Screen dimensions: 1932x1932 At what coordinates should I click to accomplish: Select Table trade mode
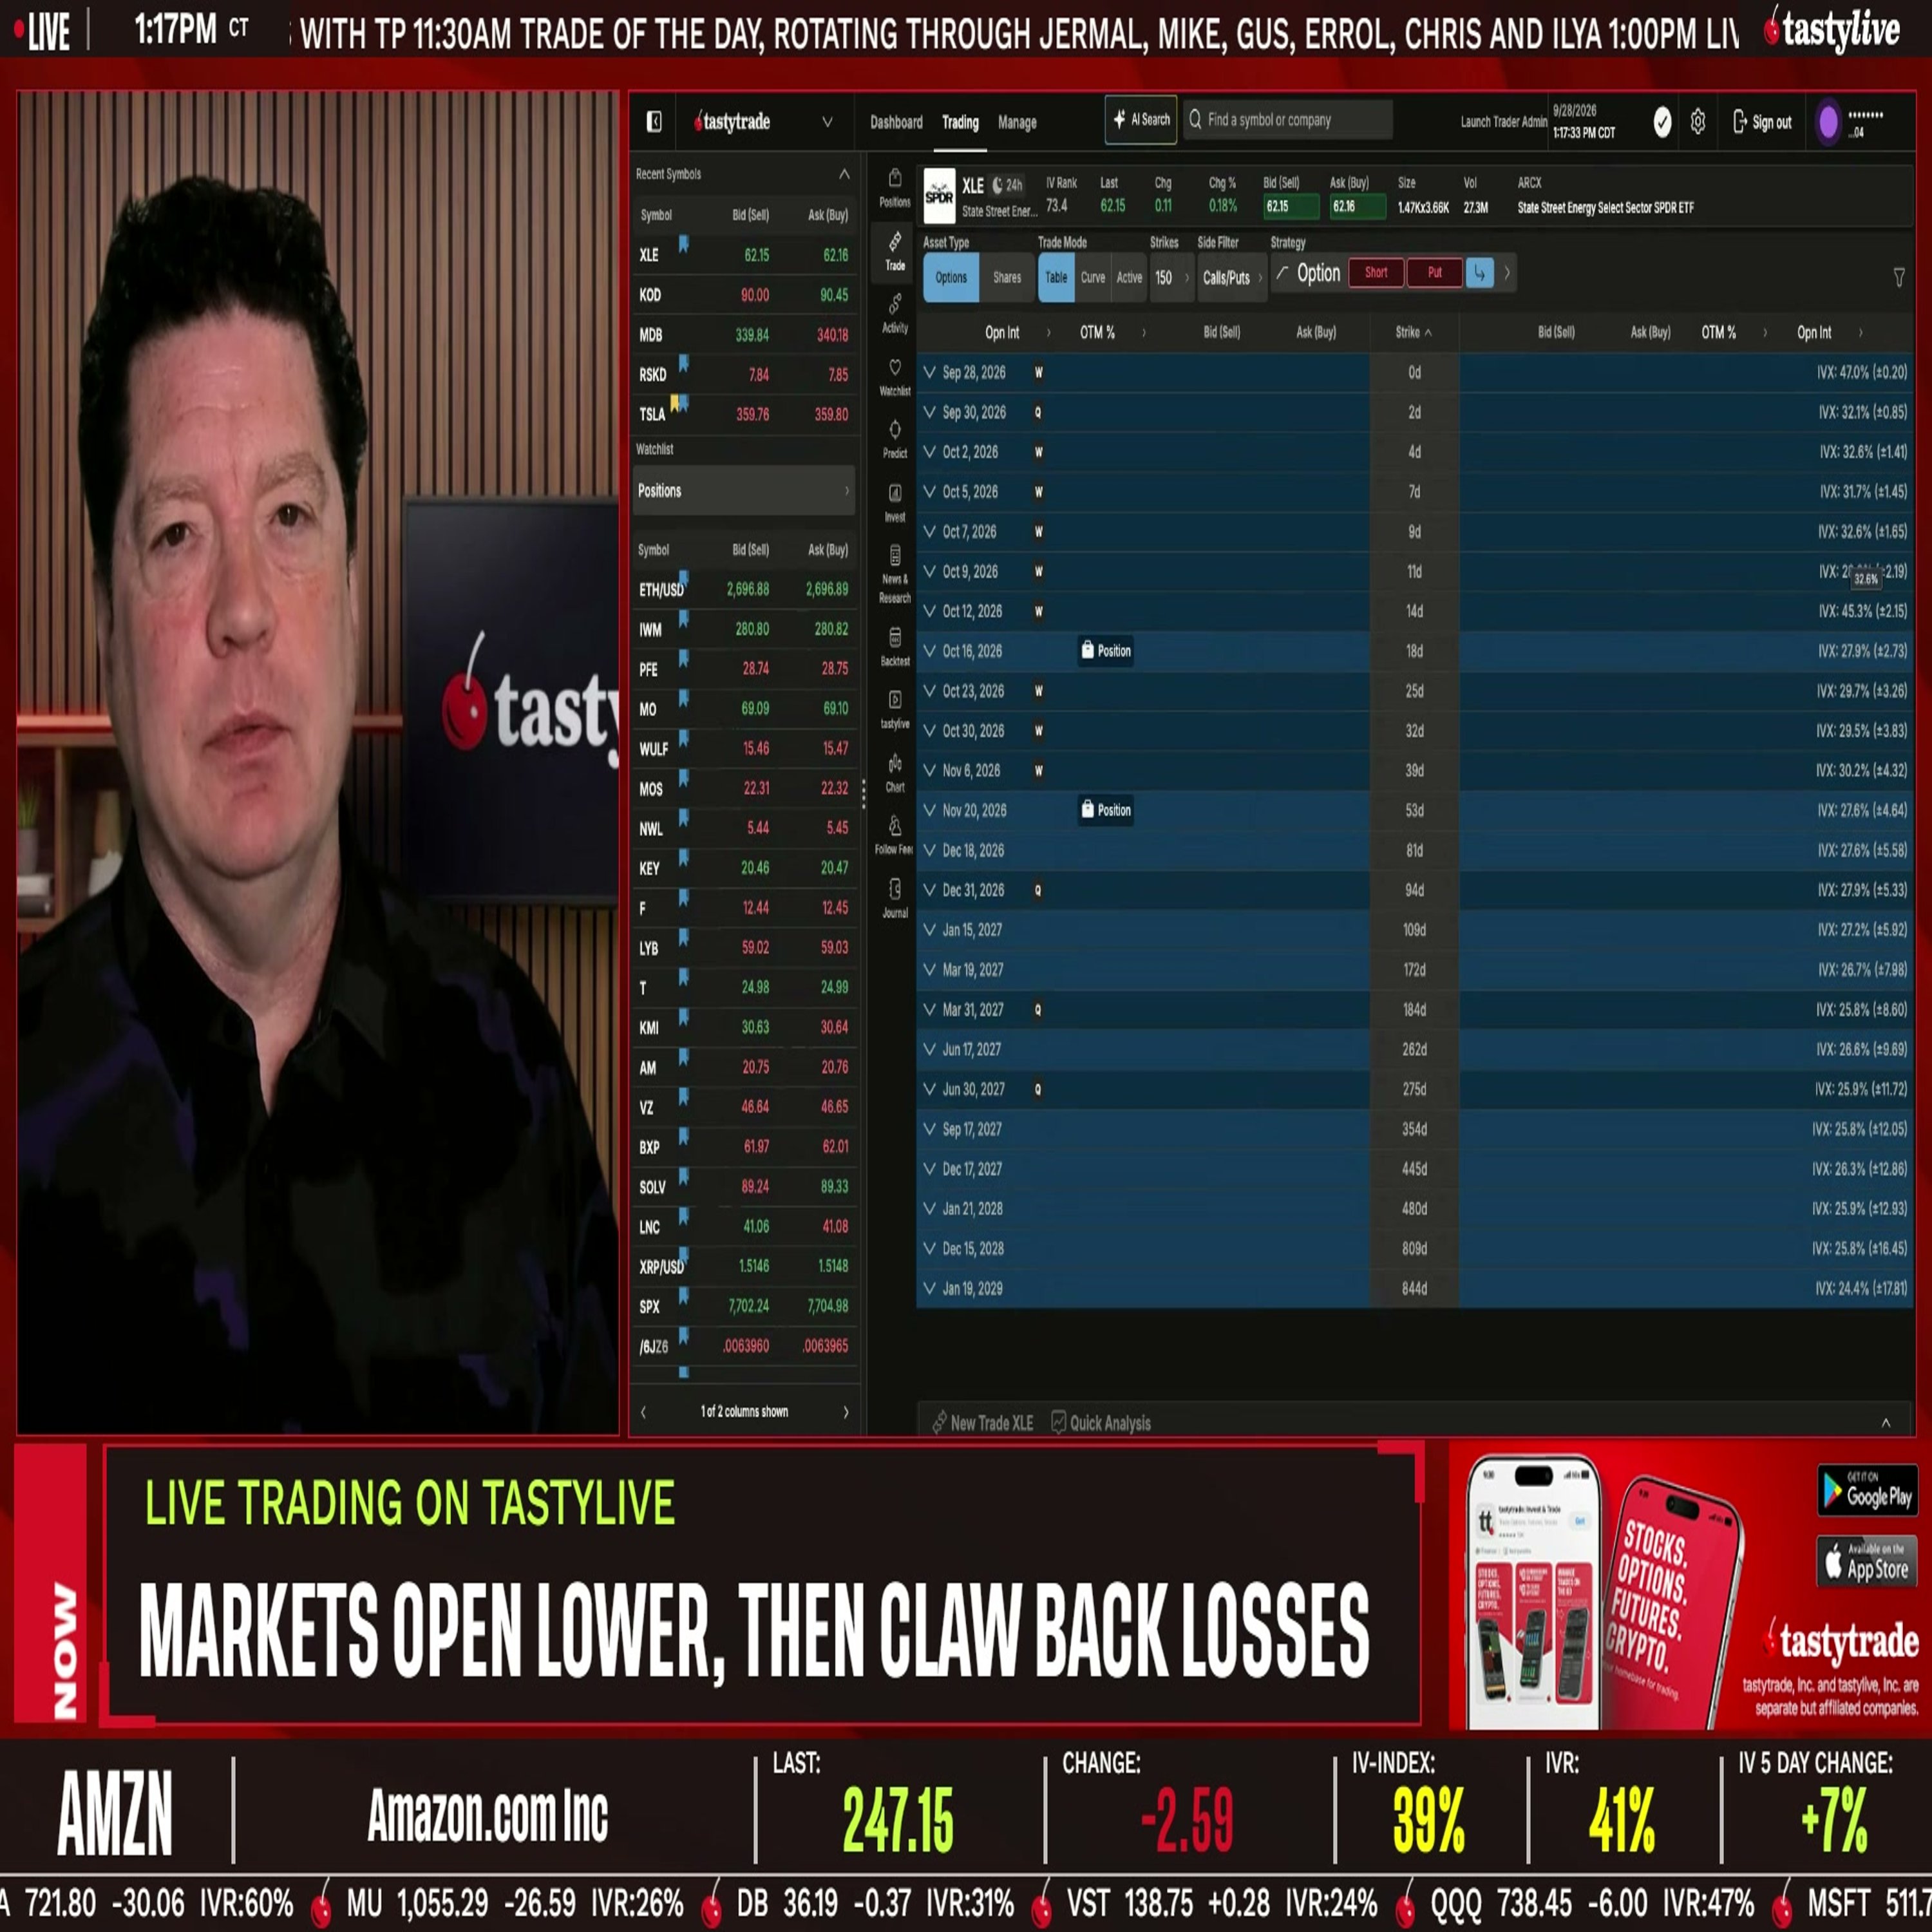pos(1056,277)
